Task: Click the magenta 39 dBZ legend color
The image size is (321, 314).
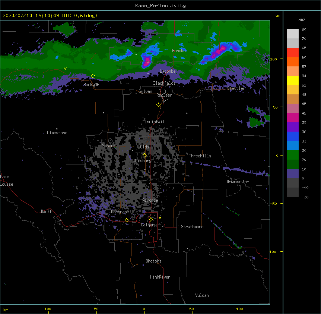Action: 293,117
